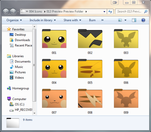
Task: Open the recent pages dropdown arrow
Action: (x=18, y=12)
